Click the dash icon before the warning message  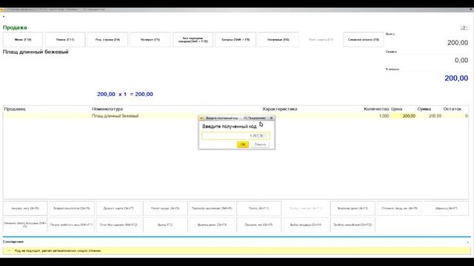(9, 250)
